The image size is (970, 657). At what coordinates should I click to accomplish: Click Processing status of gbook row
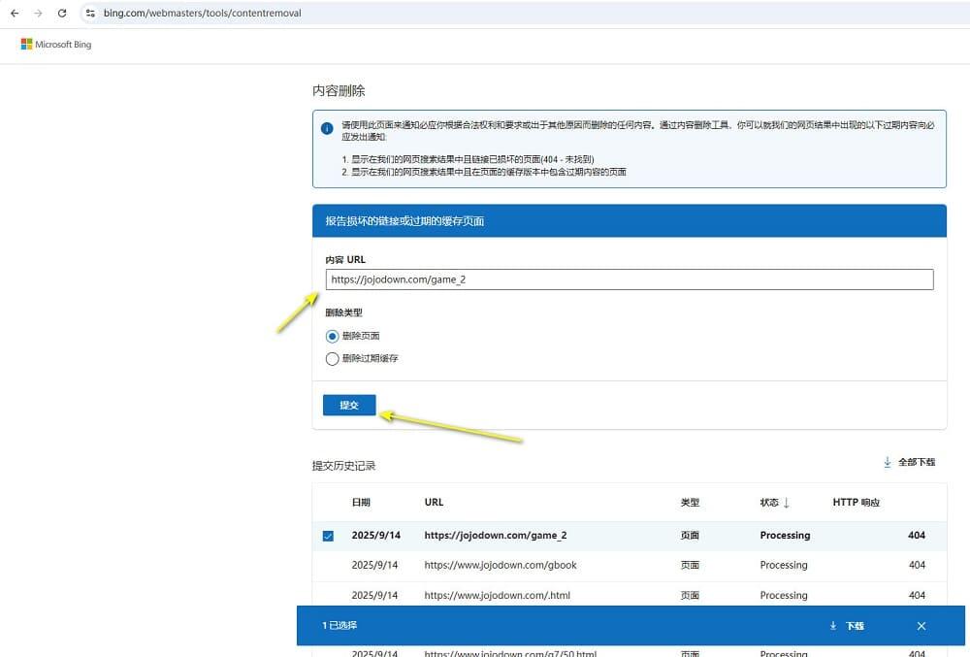click(784, 565)
